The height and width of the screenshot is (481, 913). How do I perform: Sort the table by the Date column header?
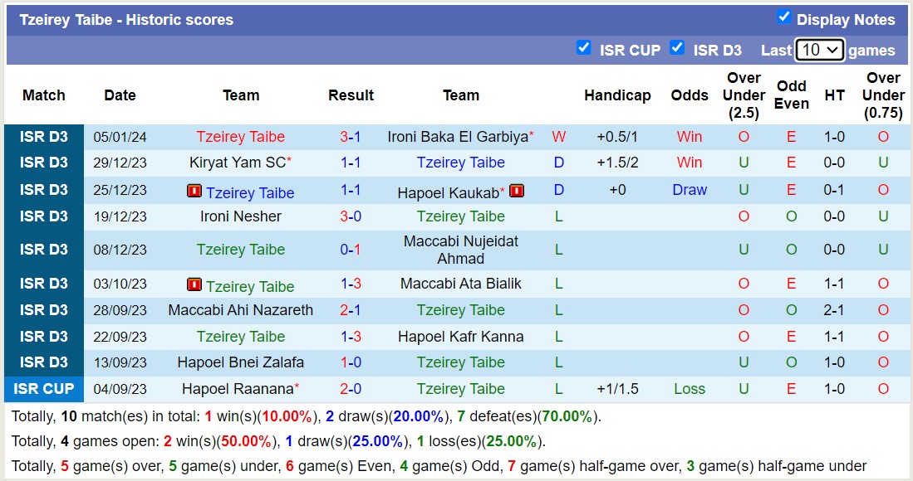120,95
